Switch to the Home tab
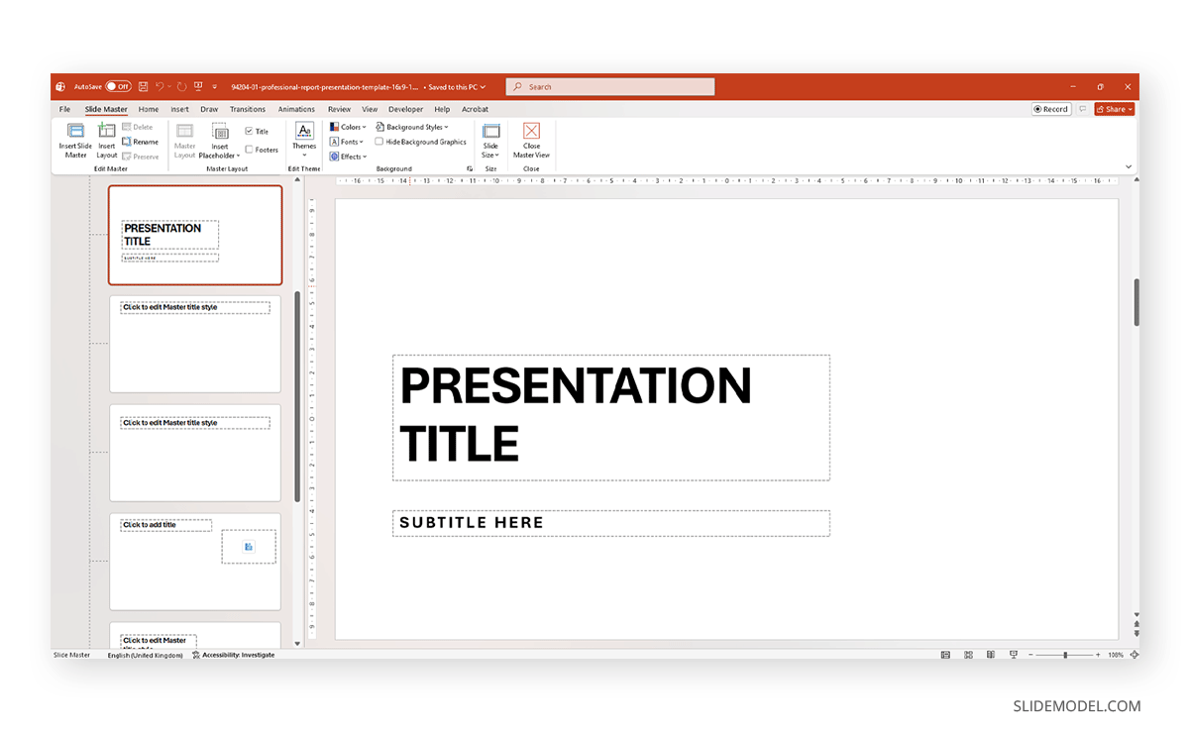Viewport: 1189px width, 736px height. (149, 109)
